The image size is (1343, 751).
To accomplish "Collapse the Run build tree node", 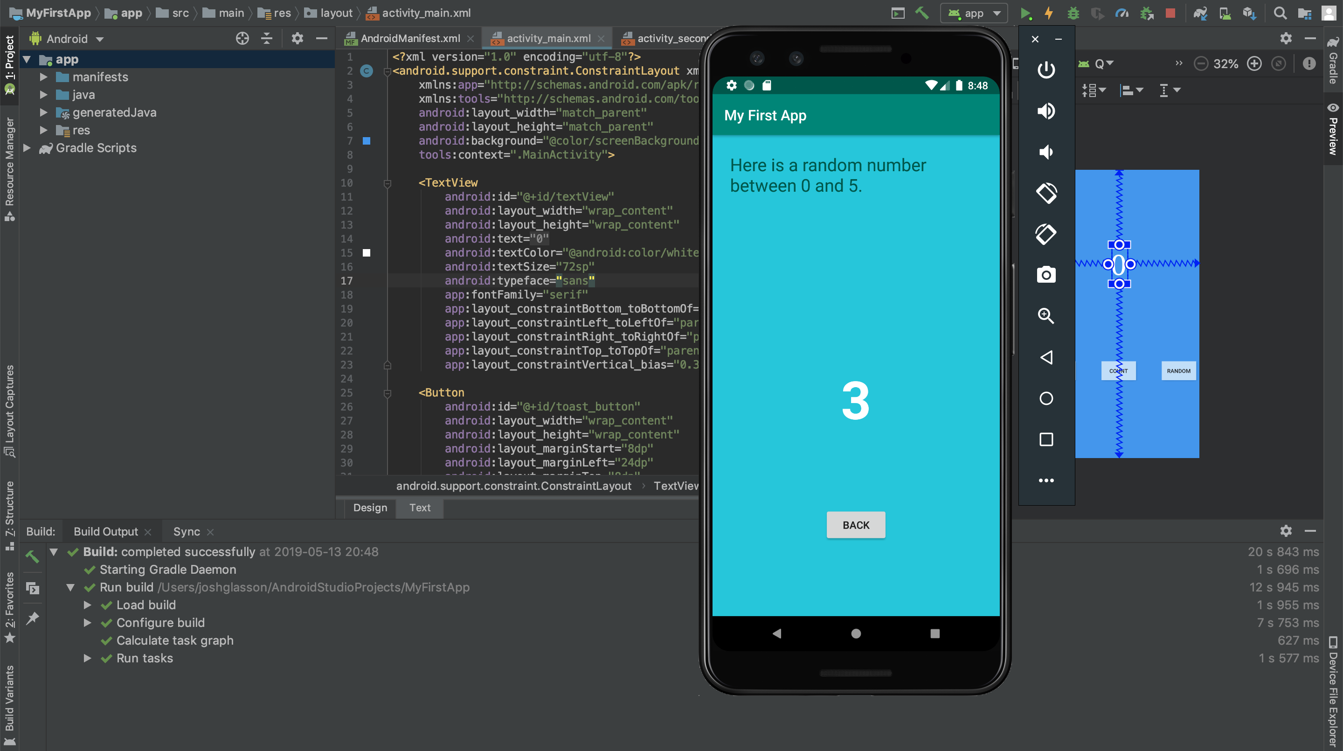I will click(x=70, y=587).
